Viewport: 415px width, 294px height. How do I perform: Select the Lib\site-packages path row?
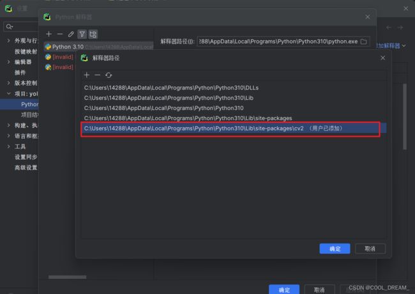click(234, 118)
